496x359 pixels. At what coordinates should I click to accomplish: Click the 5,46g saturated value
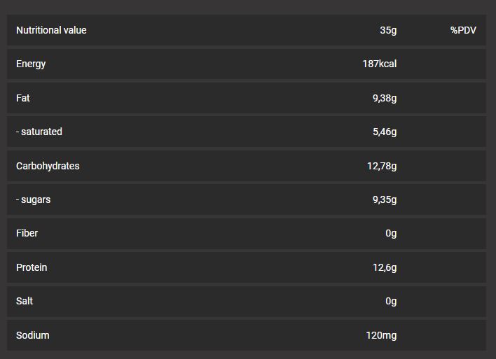pos(385,132)
